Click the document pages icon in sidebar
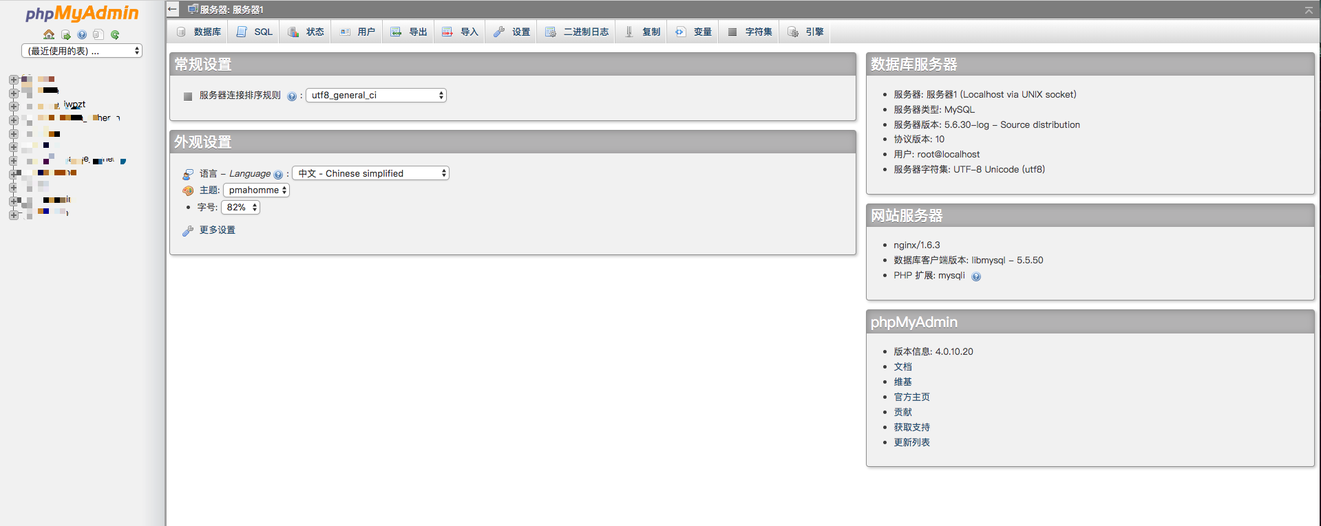Image resolution: width=1321 pixels, height=526 pixels. (98, 34)
